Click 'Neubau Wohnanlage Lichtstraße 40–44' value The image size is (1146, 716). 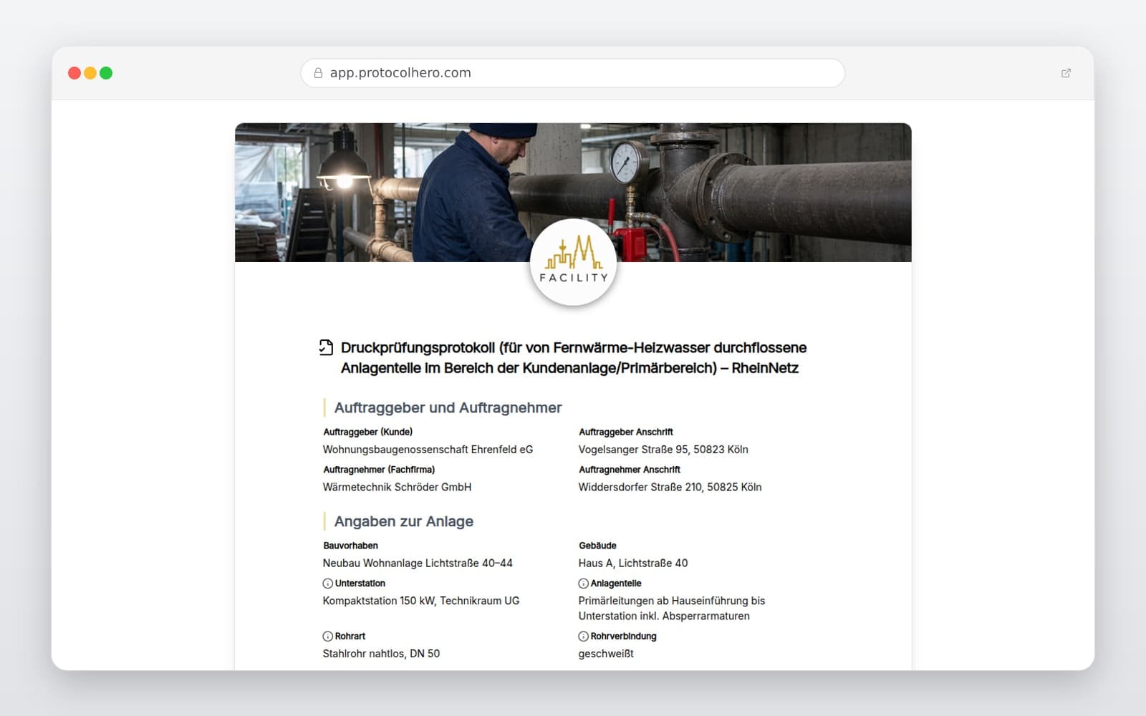coord(418,563)
